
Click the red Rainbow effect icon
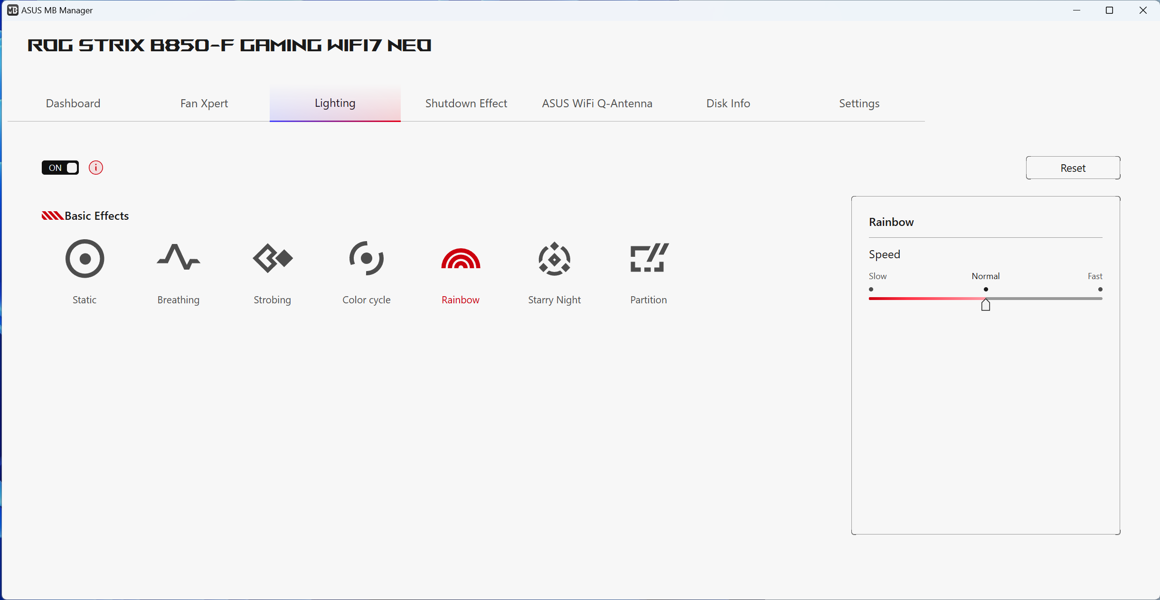click(x=461, y=258)
